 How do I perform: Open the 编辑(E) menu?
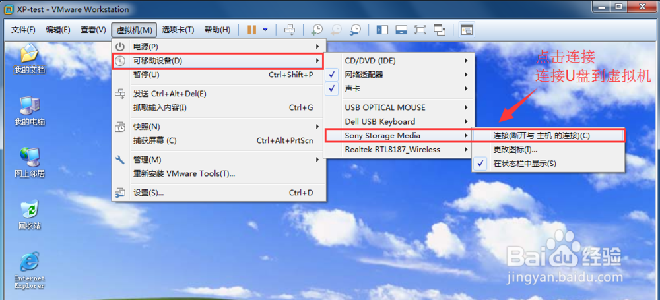pos(57,30)
